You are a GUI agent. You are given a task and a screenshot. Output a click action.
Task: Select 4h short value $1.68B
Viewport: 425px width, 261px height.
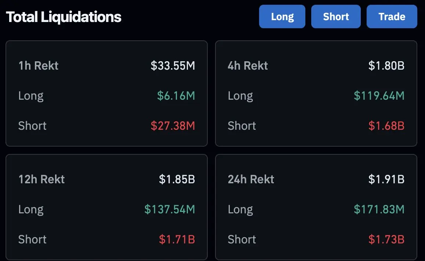tap(386, 126)
